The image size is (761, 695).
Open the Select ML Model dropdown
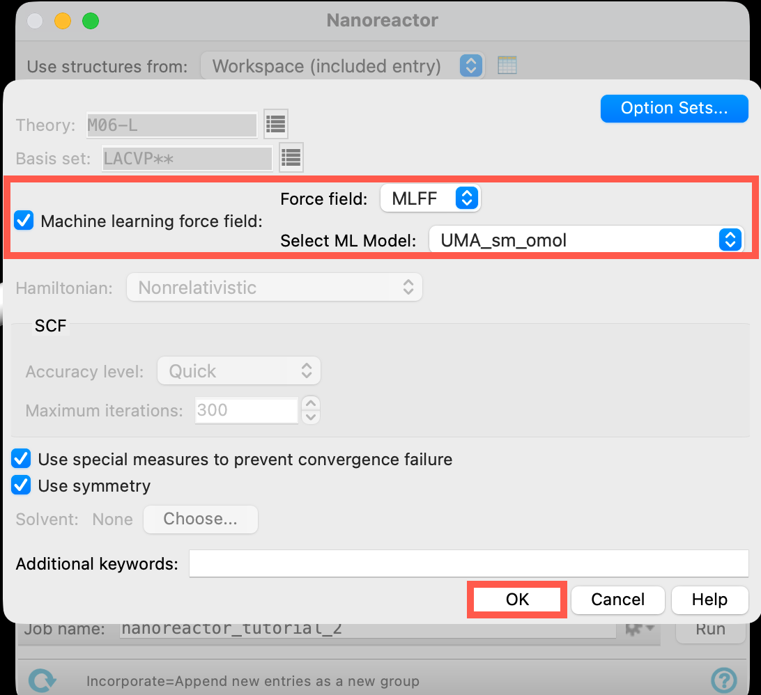click(x=587, y=240)
